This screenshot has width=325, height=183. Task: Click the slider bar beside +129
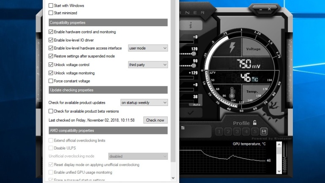[x=187, y=78]
